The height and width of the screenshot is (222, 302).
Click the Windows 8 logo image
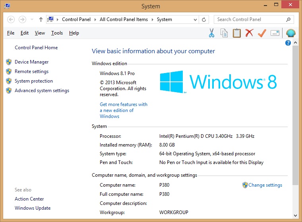pyautogui.click(x=218, y=82)
